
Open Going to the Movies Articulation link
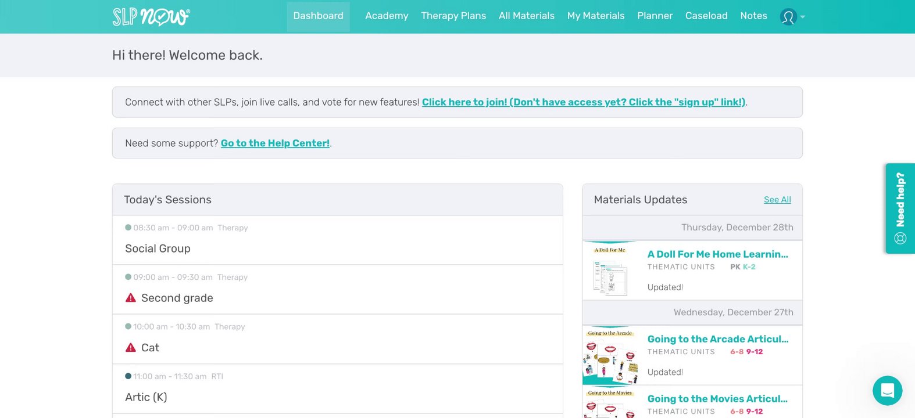717,399
